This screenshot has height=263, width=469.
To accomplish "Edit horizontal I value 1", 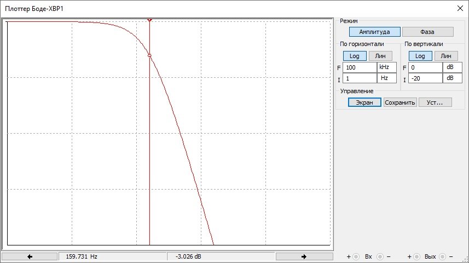I will click(360, 78).
